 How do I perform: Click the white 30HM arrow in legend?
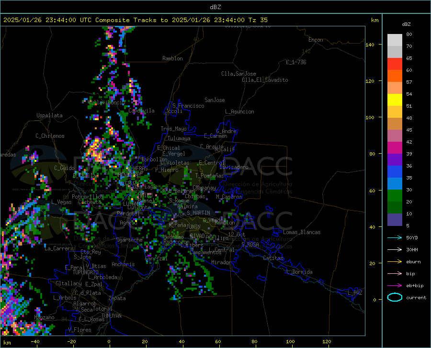point(395,250)
